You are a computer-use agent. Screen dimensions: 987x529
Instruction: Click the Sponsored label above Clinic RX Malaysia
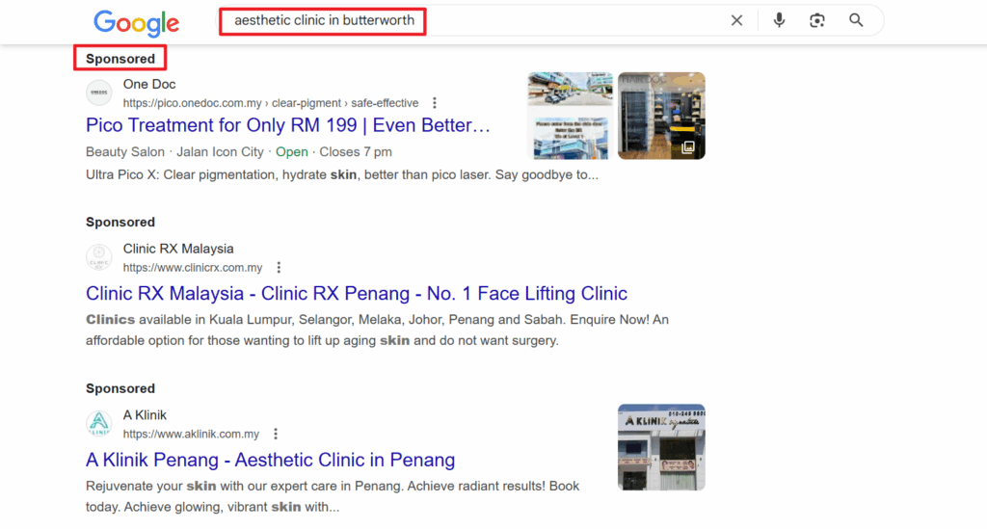(x=120, y=222)
